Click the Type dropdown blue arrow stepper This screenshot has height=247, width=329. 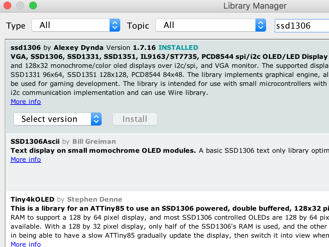click(x=115, y=25)
